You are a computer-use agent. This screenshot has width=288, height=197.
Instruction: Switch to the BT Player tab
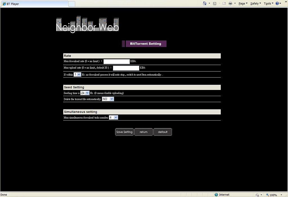[x=35, y=4]
